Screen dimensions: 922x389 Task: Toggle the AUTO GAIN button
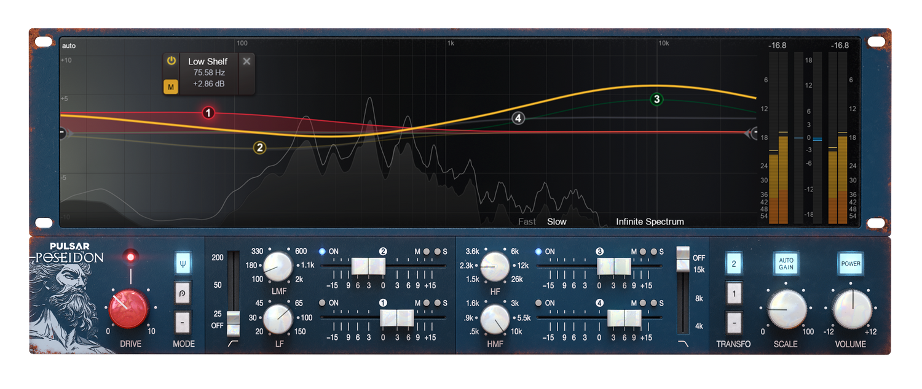click(786, 264)
